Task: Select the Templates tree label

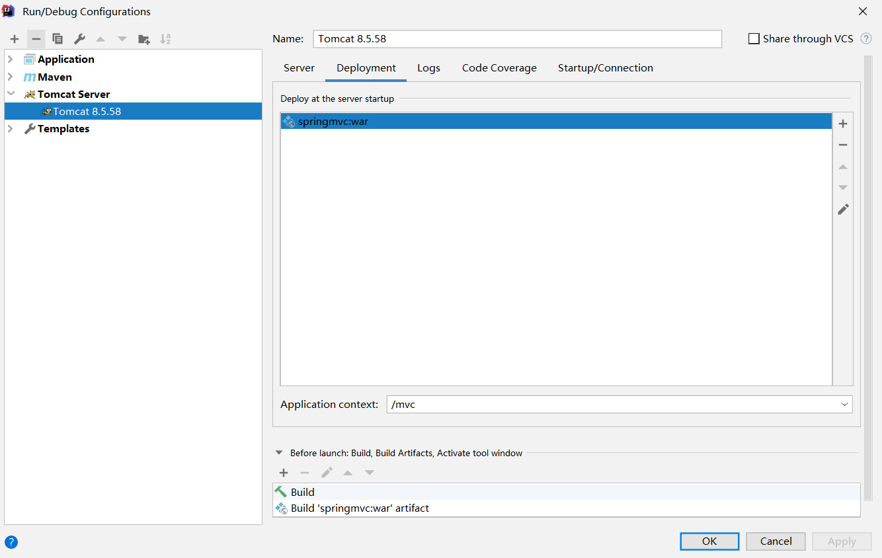Action: pyautogui.click(x=63, y=128)
